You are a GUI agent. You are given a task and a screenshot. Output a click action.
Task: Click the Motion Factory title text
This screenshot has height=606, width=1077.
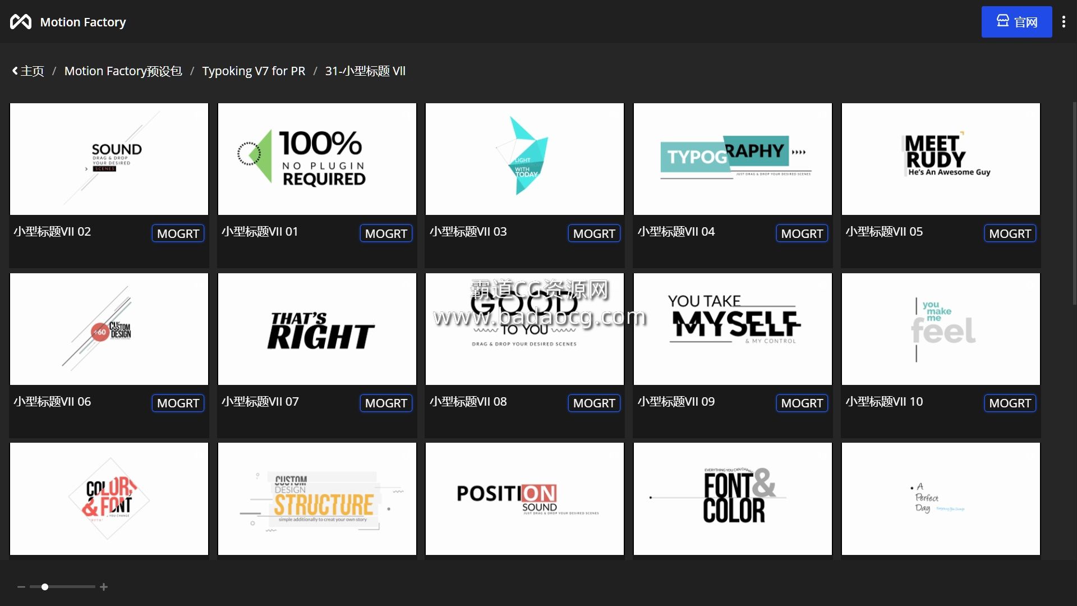(x=83, y=22)
